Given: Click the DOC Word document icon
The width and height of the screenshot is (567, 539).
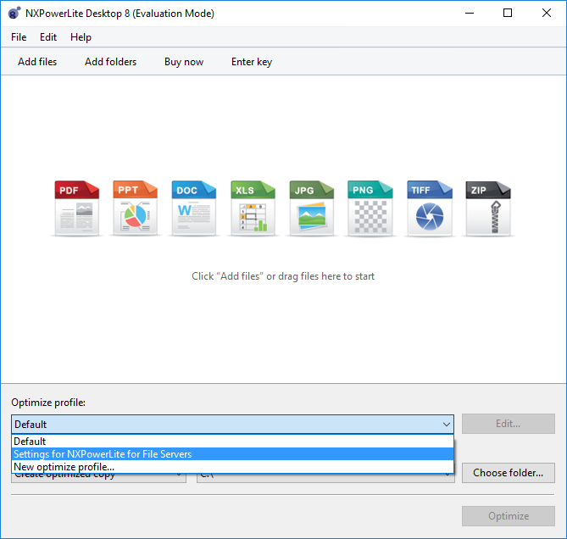Looking at the screenshot, I should [194, 208].
